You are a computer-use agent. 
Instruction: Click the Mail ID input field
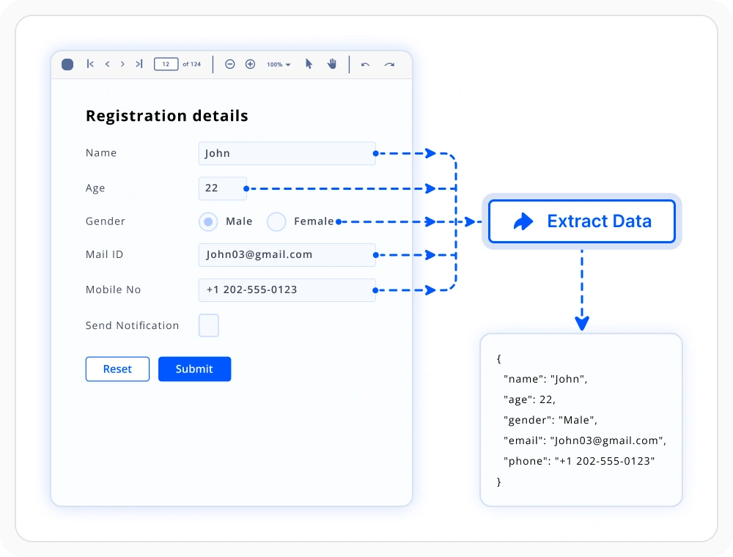coord(287,254)
